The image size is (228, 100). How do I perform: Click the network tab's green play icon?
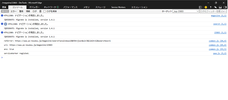(x=58, y=7)
